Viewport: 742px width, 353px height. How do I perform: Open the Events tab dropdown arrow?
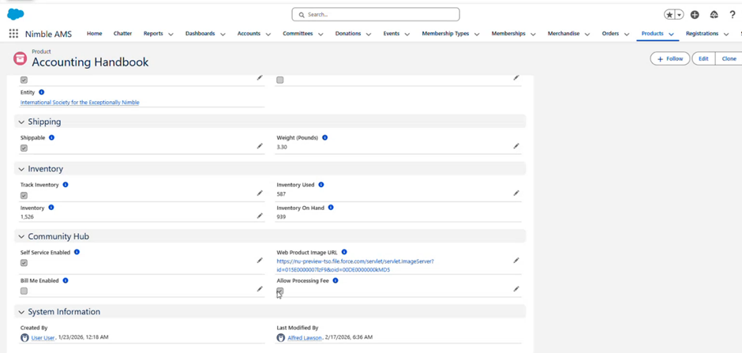click(407, 34)
